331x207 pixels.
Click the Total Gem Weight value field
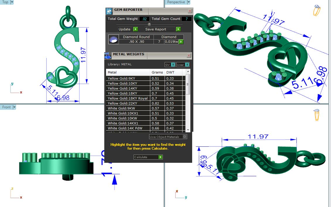pyautogui.click(x=144, y=19)
